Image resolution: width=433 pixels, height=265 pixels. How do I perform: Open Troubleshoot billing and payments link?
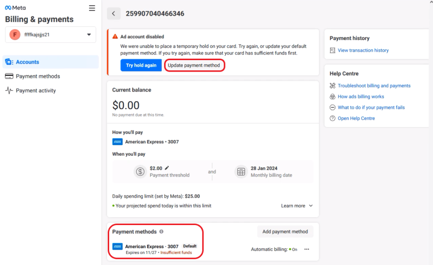pyautogui.click(x=374, y=86)
